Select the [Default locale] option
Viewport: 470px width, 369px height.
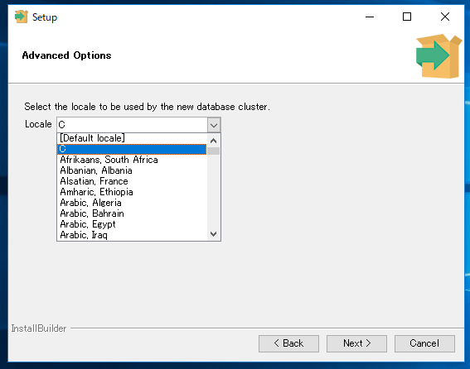pyautogui.click(x=132, y=138)
